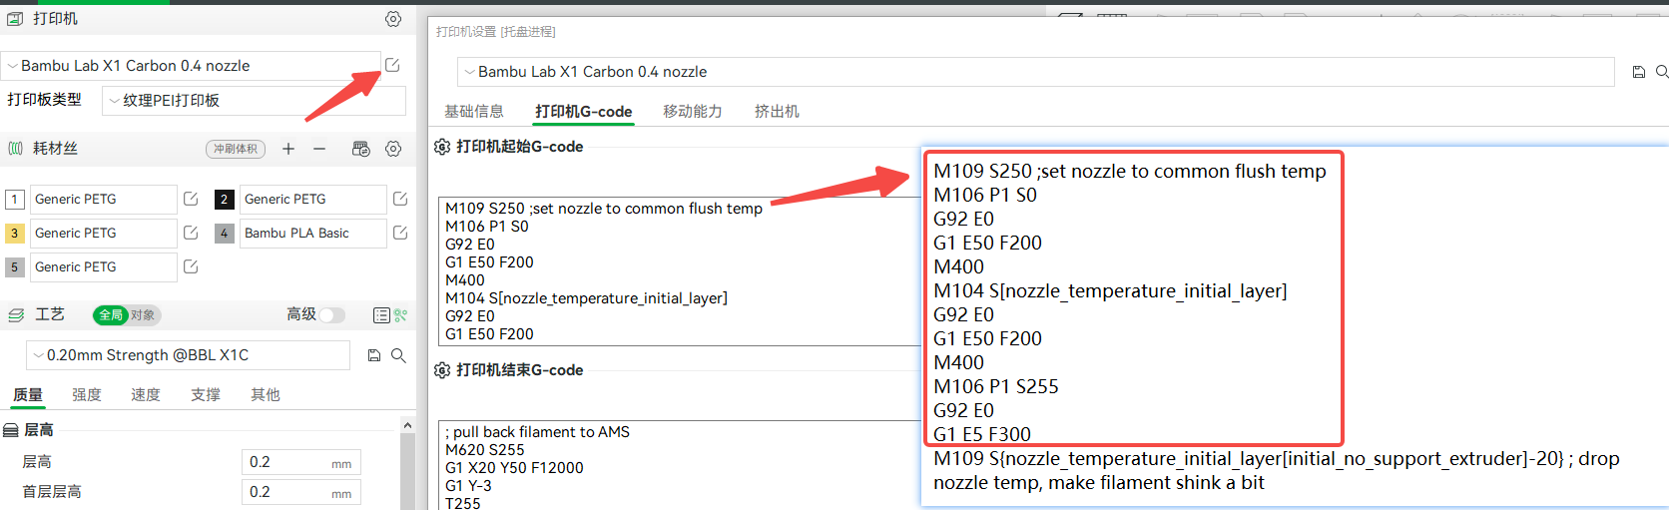Edit filament 2 Generic PETG preset
The height and width of the screenshot is (510, 1669).
point(400,199)
